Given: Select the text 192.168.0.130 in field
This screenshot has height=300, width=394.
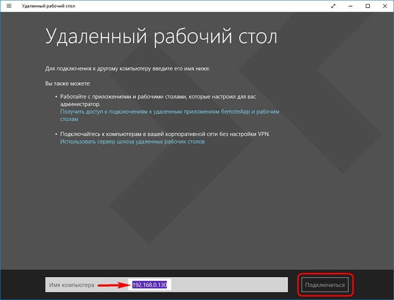Looking at the screenshot, I should (150, 285).
